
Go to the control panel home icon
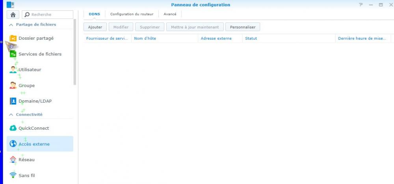tap(13, 15)
